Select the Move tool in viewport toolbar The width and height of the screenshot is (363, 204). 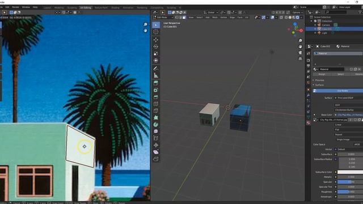pyautogui.click(x=156, y=40)
